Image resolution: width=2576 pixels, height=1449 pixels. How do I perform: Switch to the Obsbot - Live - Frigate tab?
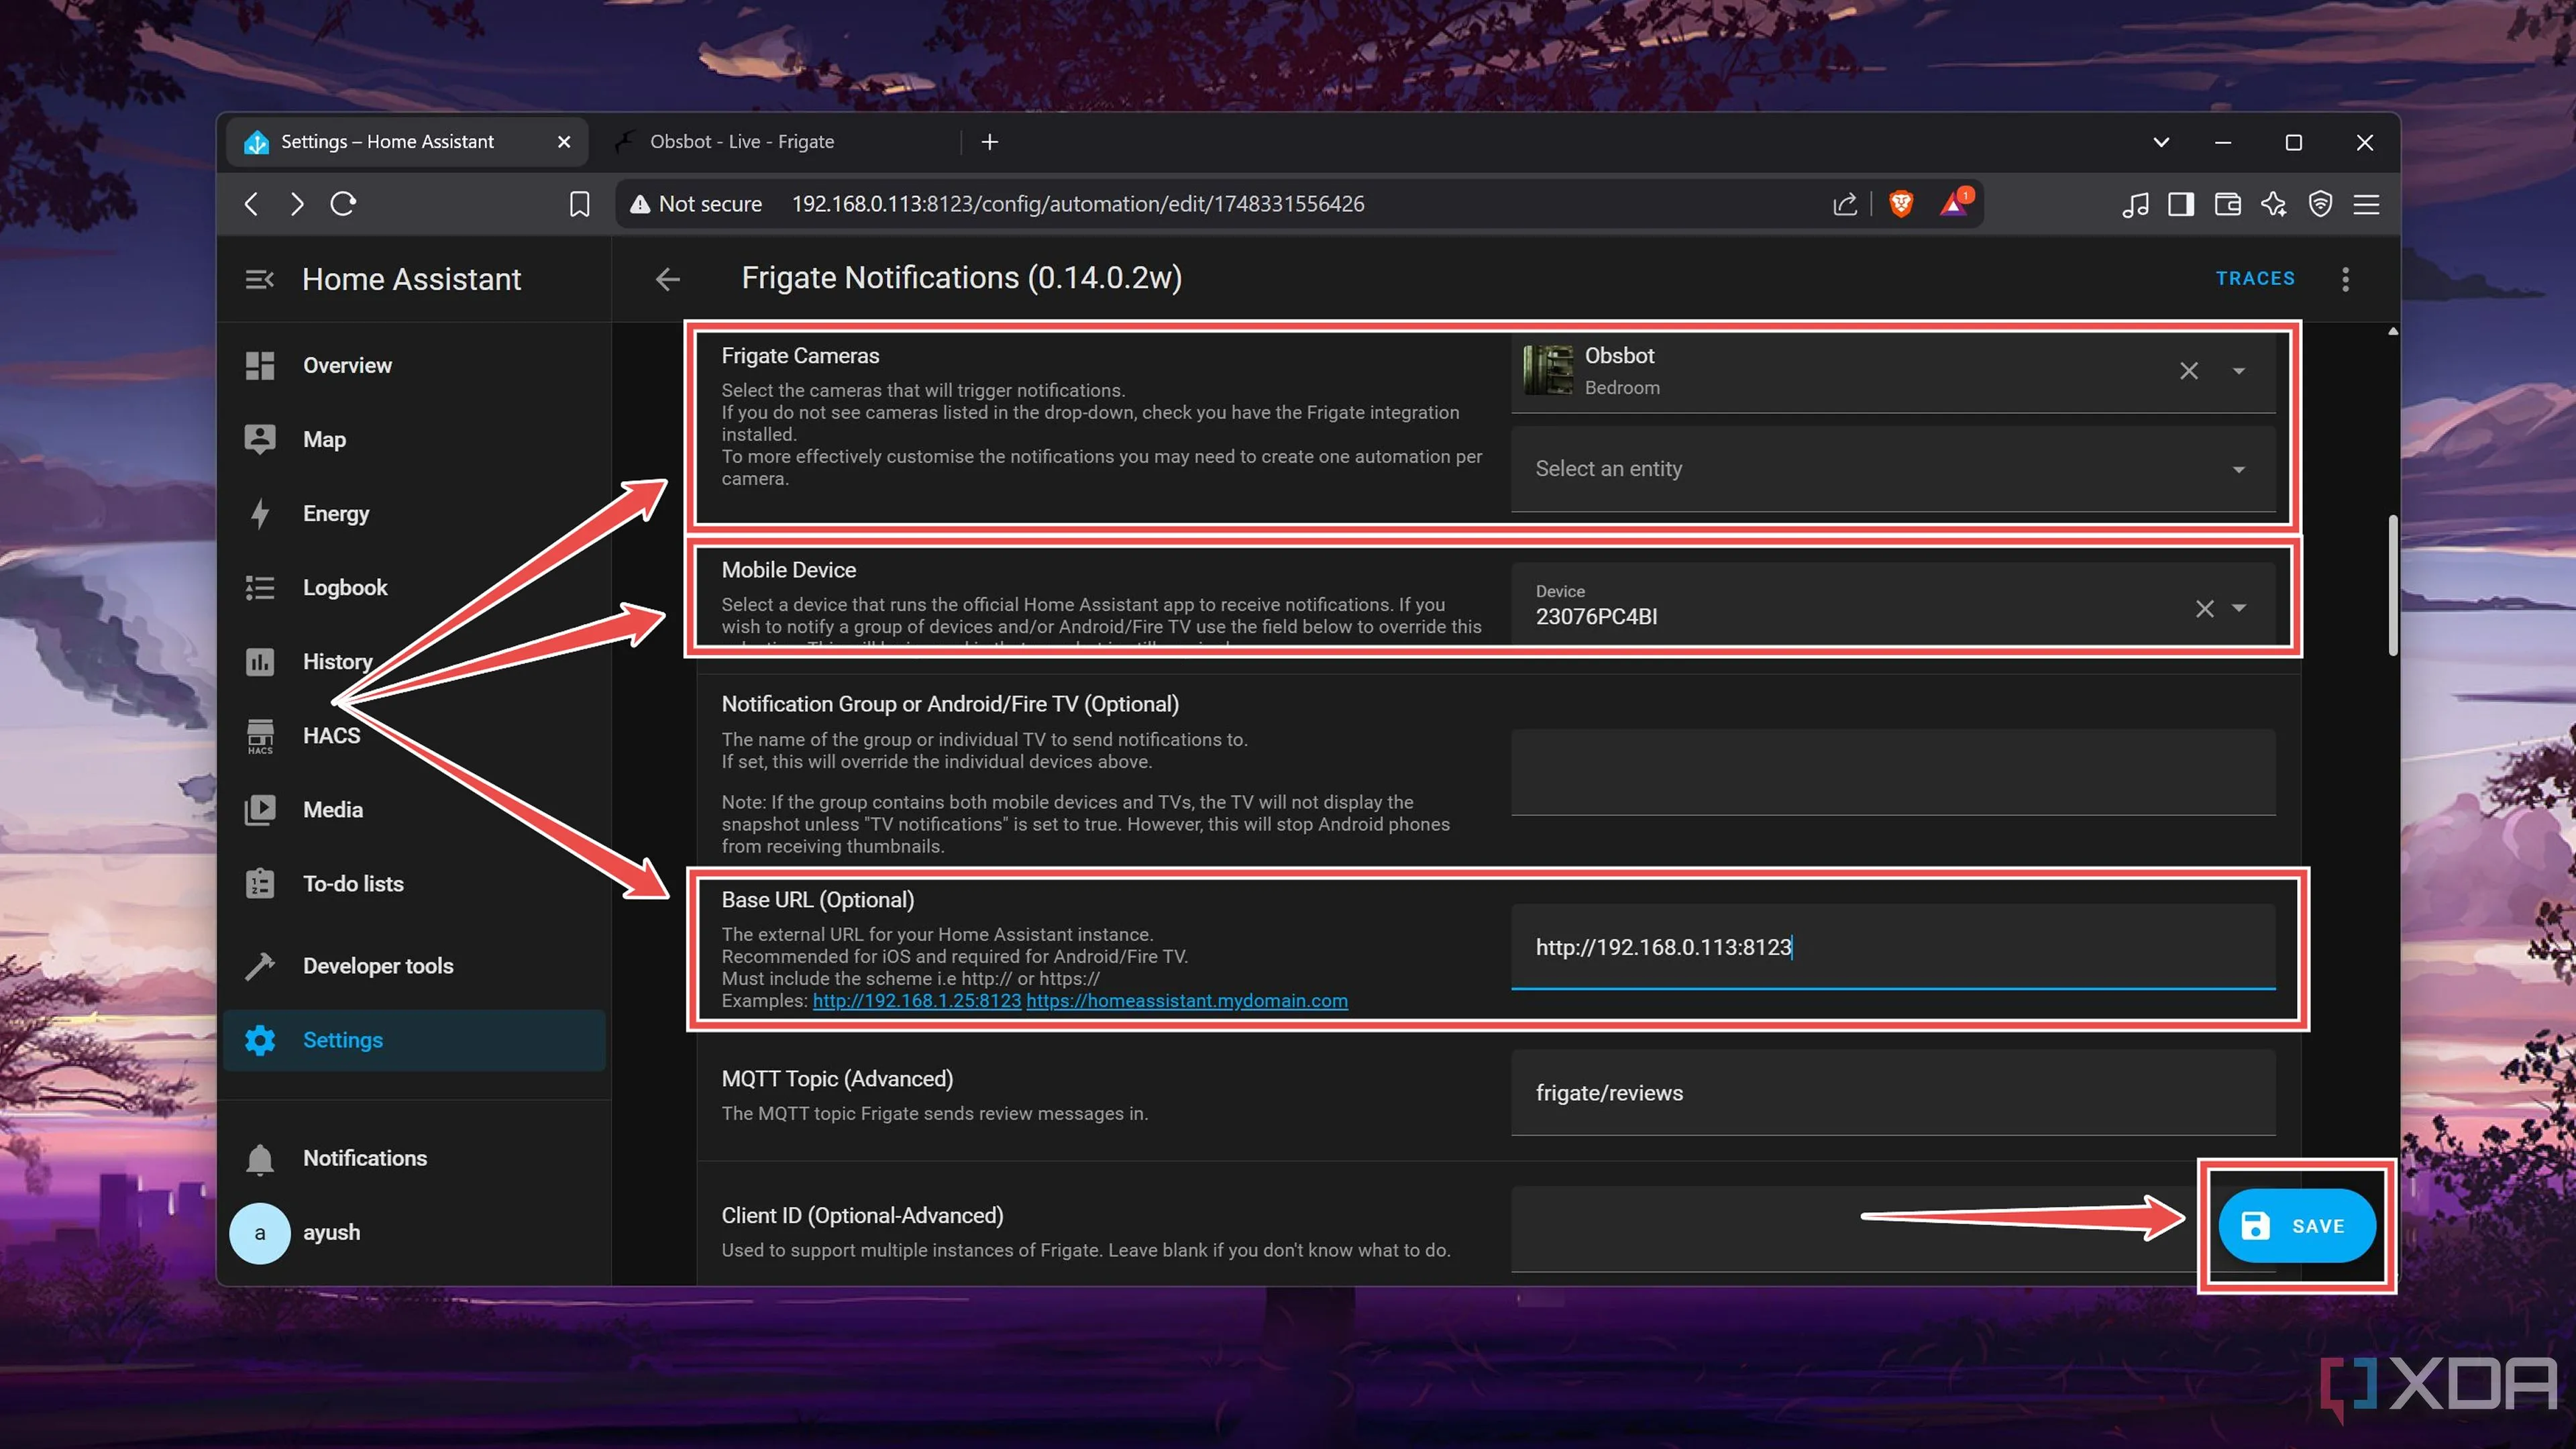point(742,142)
